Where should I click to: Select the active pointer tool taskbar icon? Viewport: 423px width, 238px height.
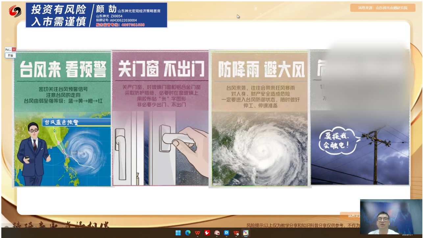[x=246, y=233]
